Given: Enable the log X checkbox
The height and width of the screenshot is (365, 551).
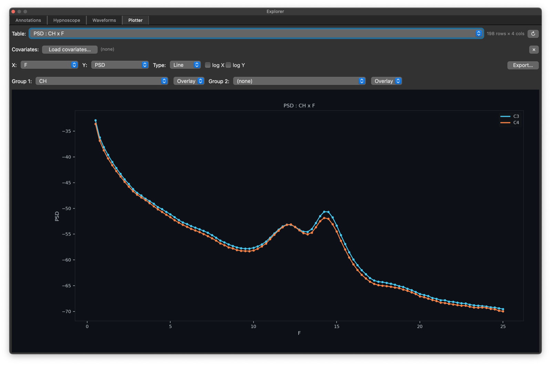Looking at the screenshot, I should tap(208, 65).
